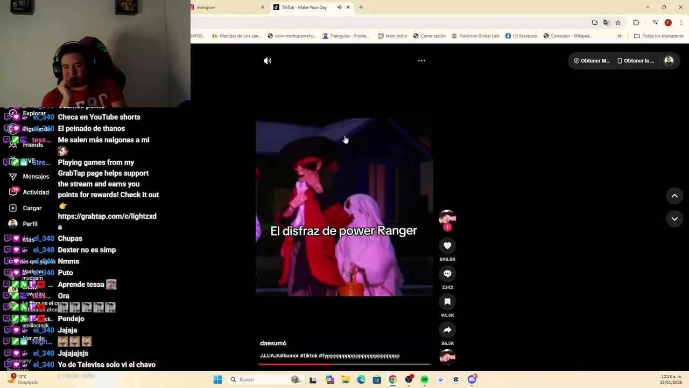Open the (1) Facebook bookmark
This screenshot has height=388, width=689.
click(x=521, y=36)
